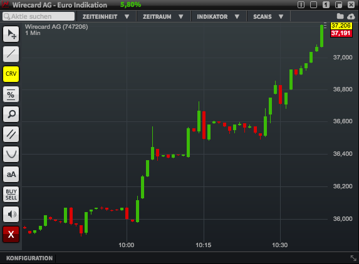Select the cursor pointer tool

(11, 34)
